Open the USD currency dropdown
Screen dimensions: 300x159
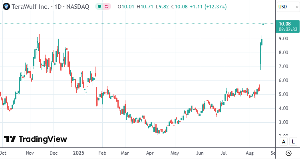click(x=288, y=7)
